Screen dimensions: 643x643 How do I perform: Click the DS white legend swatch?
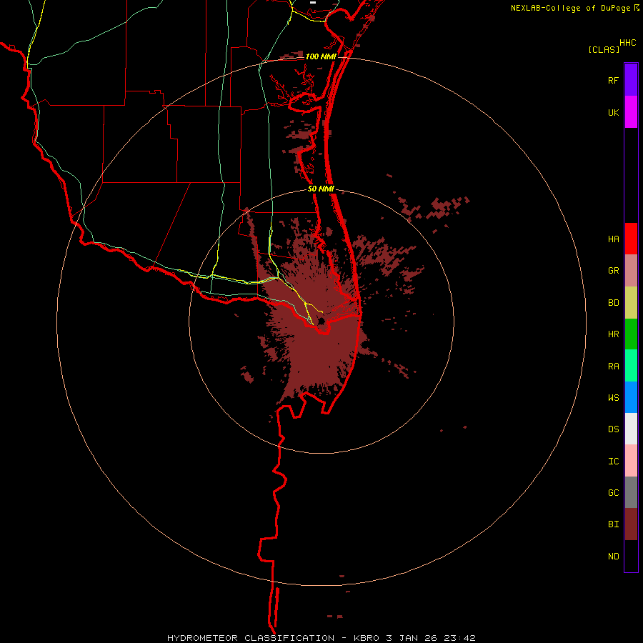631,429
